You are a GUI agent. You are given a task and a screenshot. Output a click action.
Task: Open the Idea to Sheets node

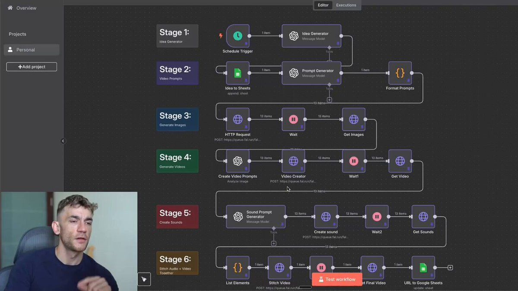(238, 73)
